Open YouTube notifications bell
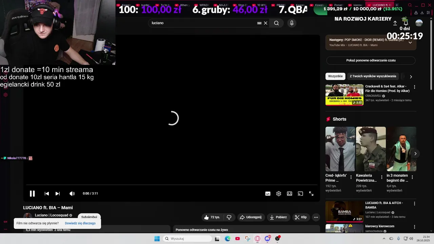Viewport: 434px width, 244px height. (406, 23)
